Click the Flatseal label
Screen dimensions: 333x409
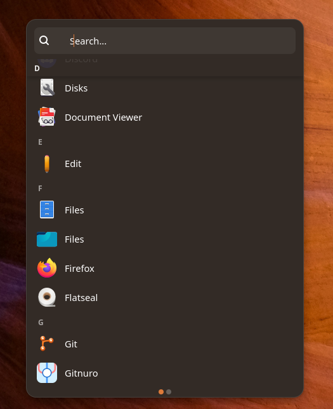[81, 298]
